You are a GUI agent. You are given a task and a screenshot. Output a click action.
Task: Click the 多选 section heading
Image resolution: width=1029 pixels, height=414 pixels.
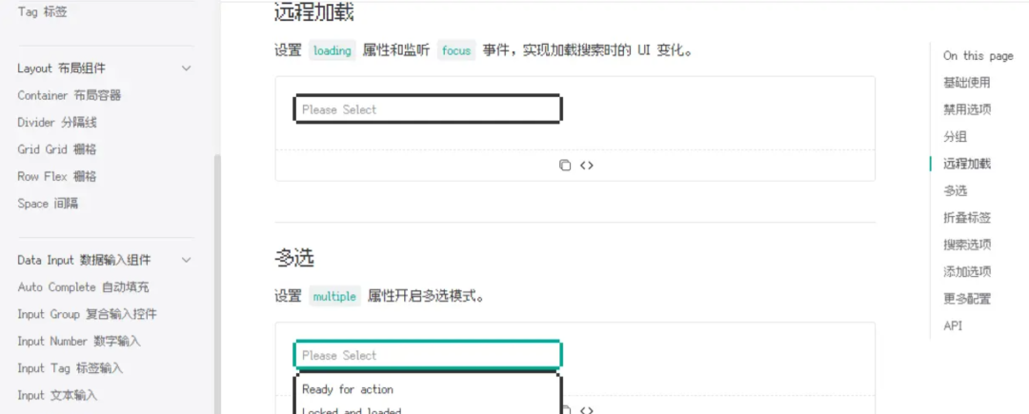click(x=294, y=258)
